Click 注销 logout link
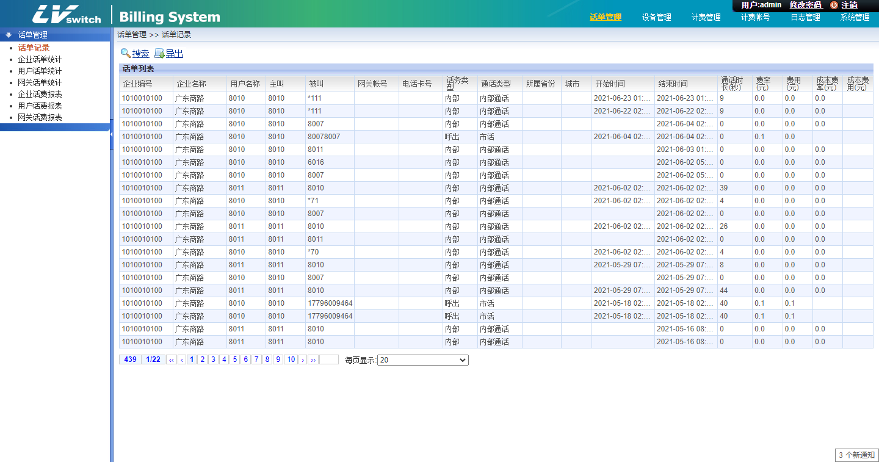Screen dimensions: 879x462 click(x=849, y=5)
